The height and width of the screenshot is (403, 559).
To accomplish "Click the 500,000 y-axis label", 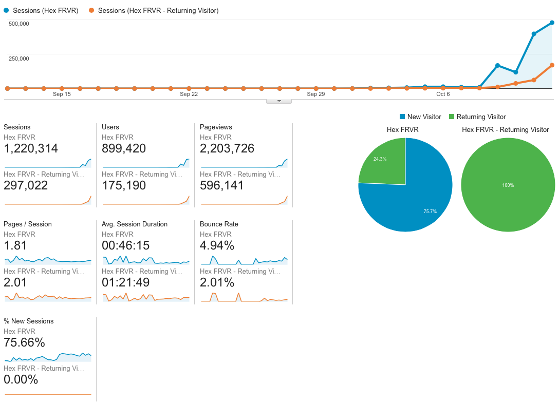I will (19, 24).
